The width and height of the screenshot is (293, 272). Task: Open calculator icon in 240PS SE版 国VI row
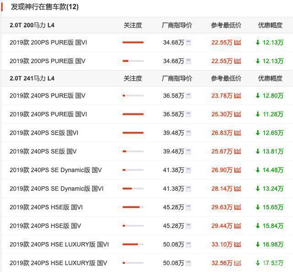pos(188,133)
